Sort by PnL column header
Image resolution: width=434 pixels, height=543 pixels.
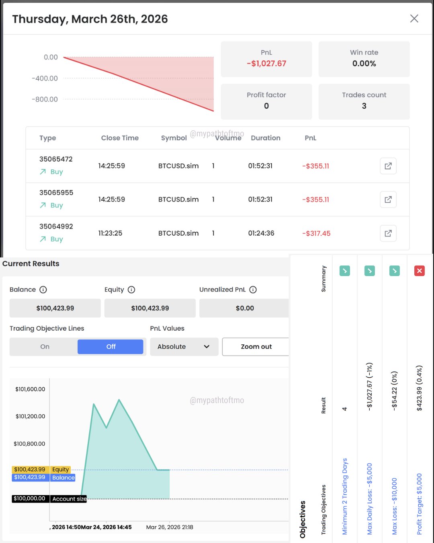click(x=311, y=138)
